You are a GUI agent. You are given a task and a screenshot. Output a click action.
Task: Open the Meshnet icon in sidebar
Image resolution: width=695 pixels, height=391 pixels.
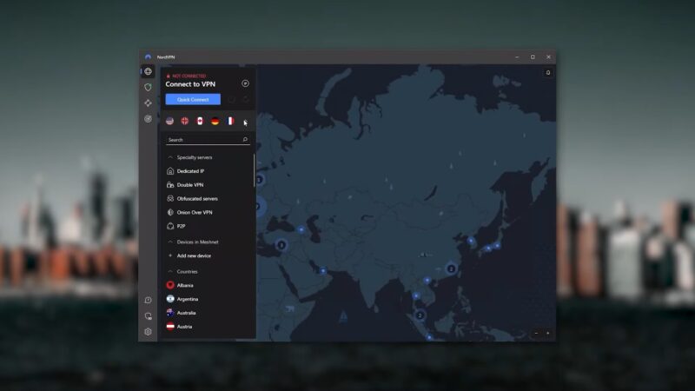[148, 103]
